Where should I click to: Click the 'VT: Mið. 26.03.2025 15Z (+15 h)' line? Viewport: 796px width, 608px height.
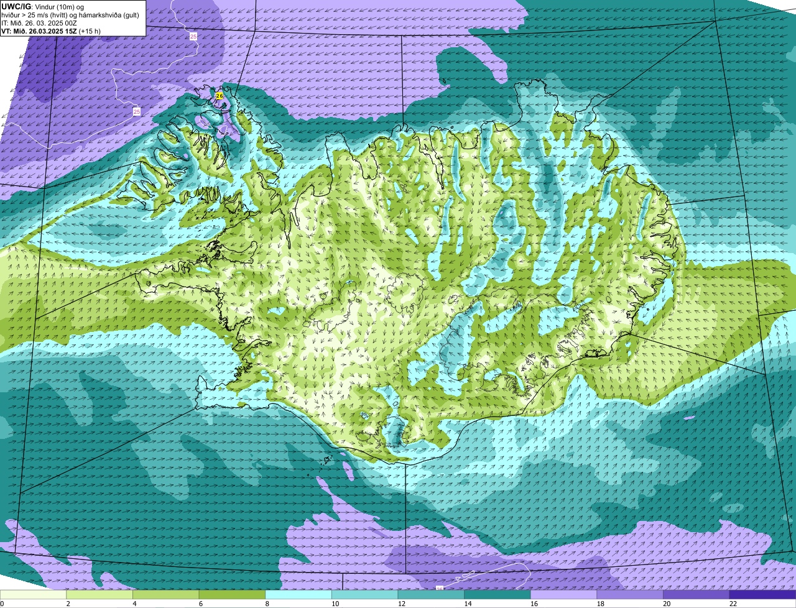pos(51,31)
